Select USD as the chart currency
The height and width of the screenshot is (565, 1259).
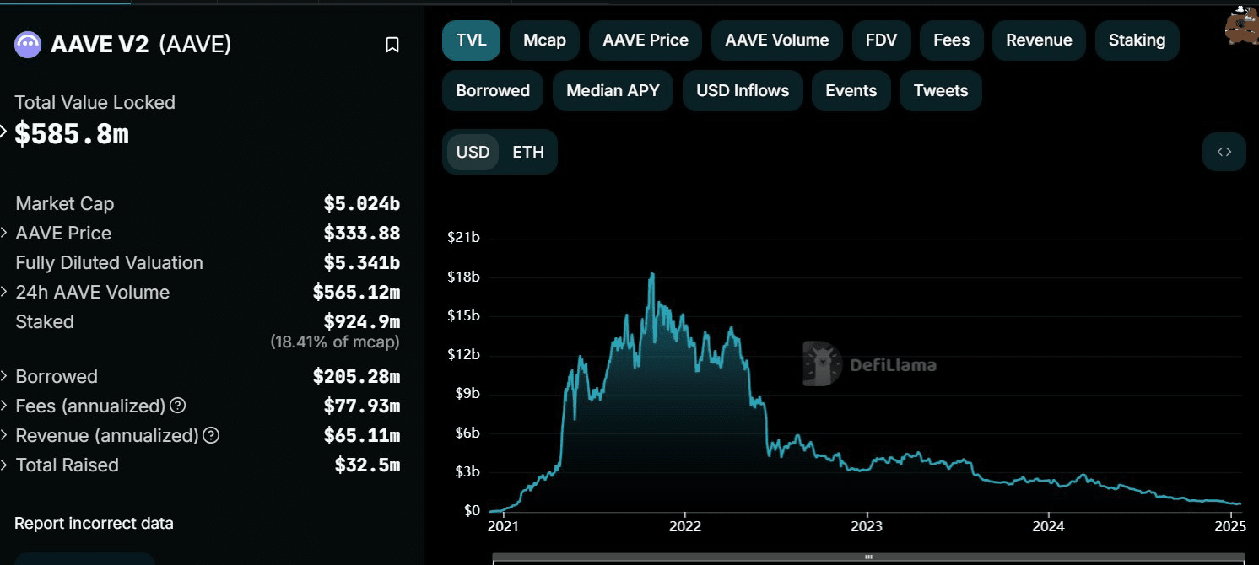[473, 152]
